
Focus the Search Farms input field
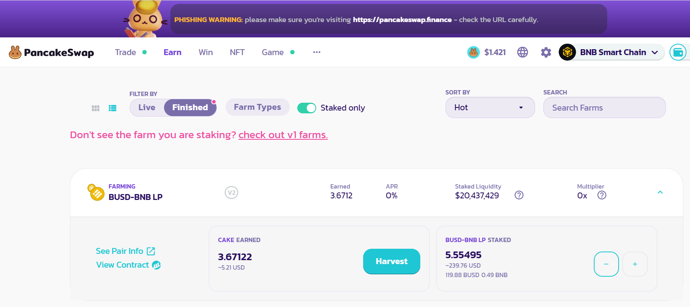click(x=604, y=107)
